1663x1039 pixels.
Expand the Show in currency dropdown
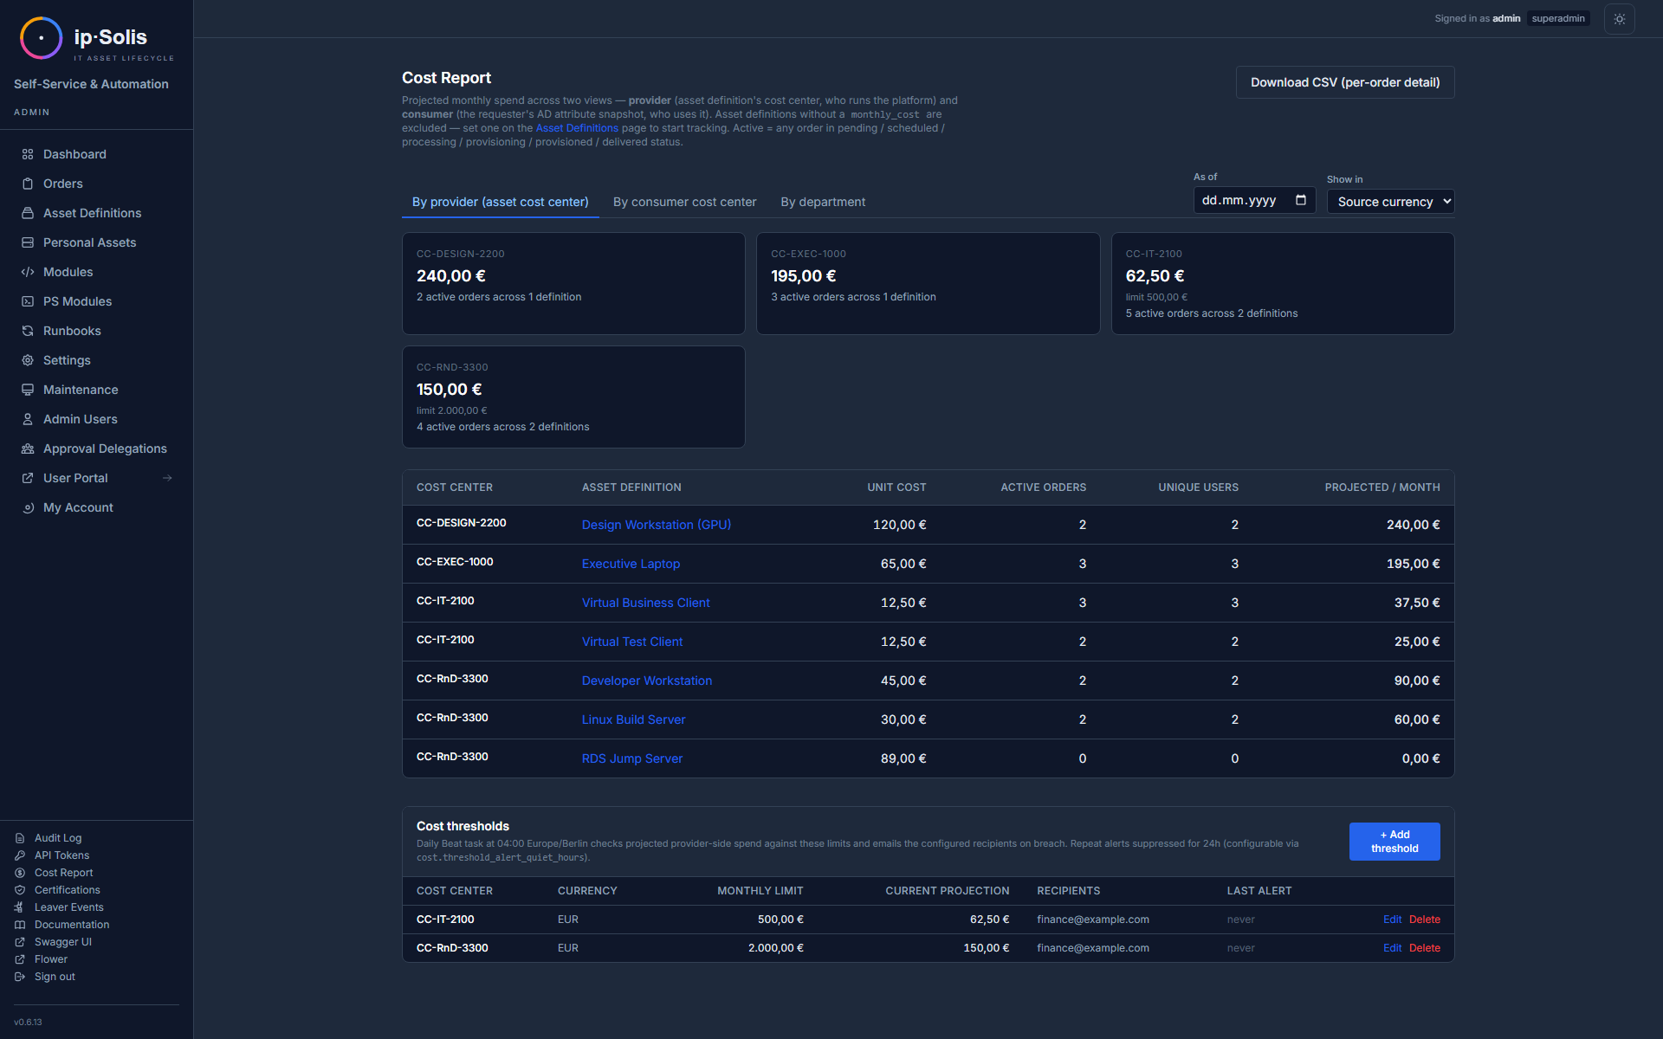point(1390,202)
